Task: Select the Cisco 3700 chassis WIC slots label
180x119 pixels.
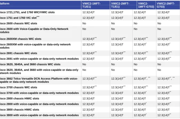Action: click(18, 87)
